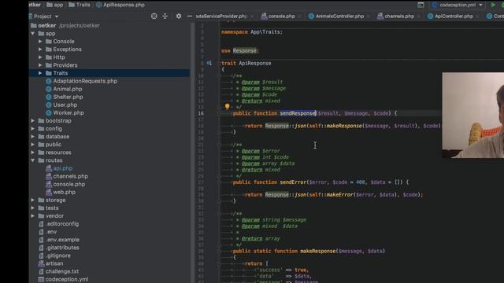Switch to the ApiController.php tab
This screenshot has height=283, width=504.
pyautogui.click(x=450, y=16)
